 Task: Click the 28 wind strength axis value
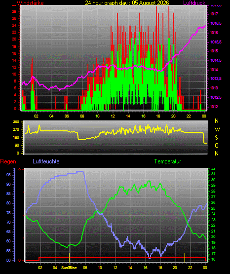[14, 11]
